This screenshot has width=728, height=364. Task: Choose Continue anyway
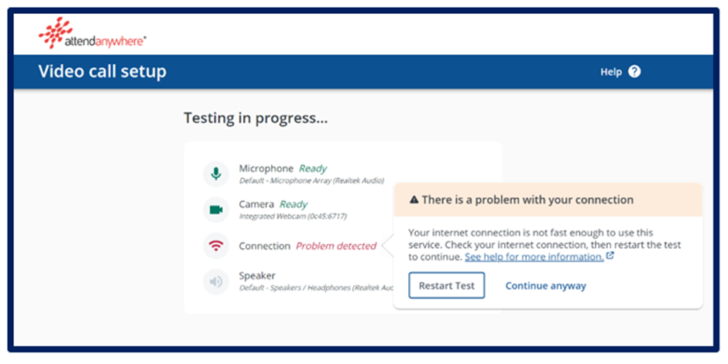point(545,286)
